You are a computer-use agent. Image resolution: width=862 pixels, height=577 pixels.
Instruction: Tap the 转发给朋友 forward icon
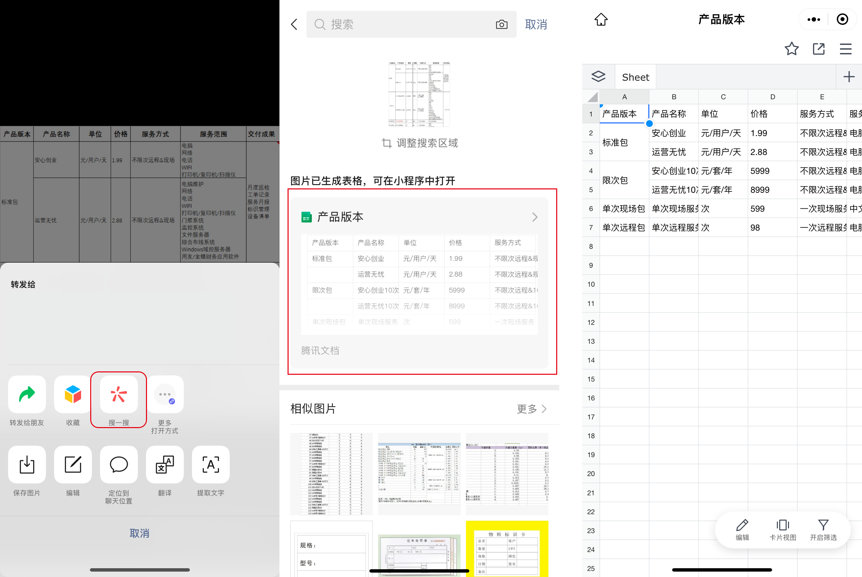click(x=27, y=394)
